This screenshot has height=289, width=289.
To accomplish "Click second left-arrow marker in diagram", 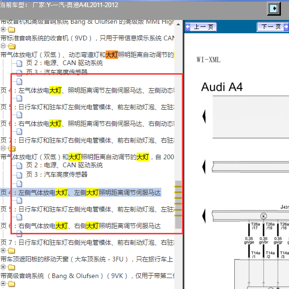I will (x=204, y=167).
